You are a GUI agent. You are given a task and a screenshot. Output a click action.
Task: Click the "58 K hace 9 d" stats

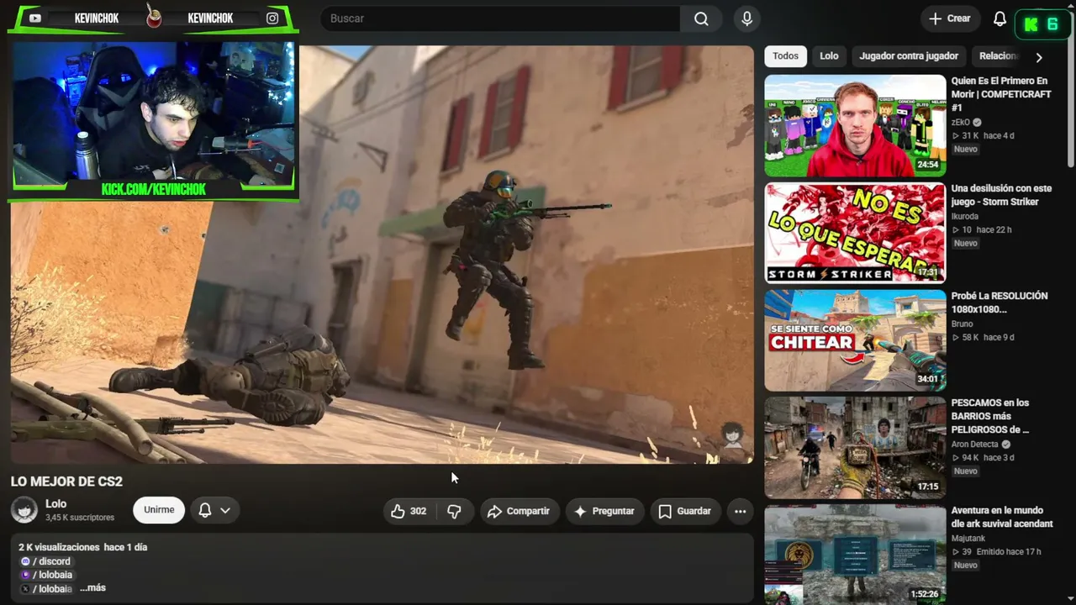[x=984, y=338]
